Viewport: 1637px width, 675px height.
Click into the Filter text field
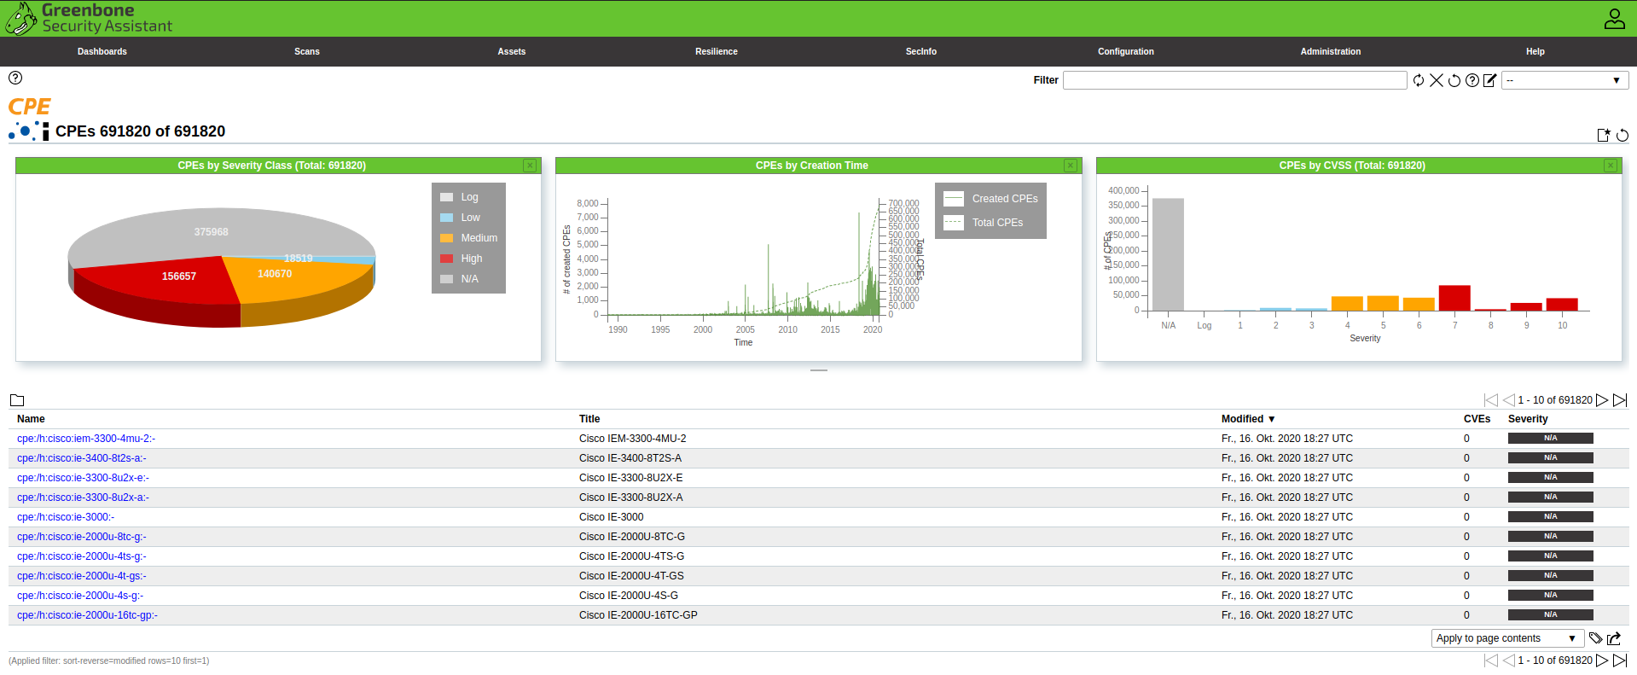[1234, 80]
